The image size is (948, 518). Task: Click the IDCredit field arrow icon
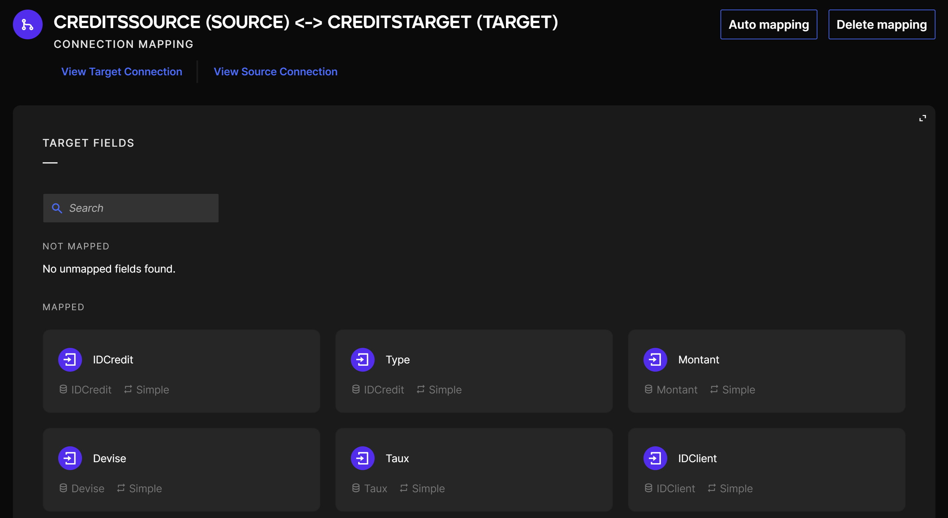click(x=70, y=359)
